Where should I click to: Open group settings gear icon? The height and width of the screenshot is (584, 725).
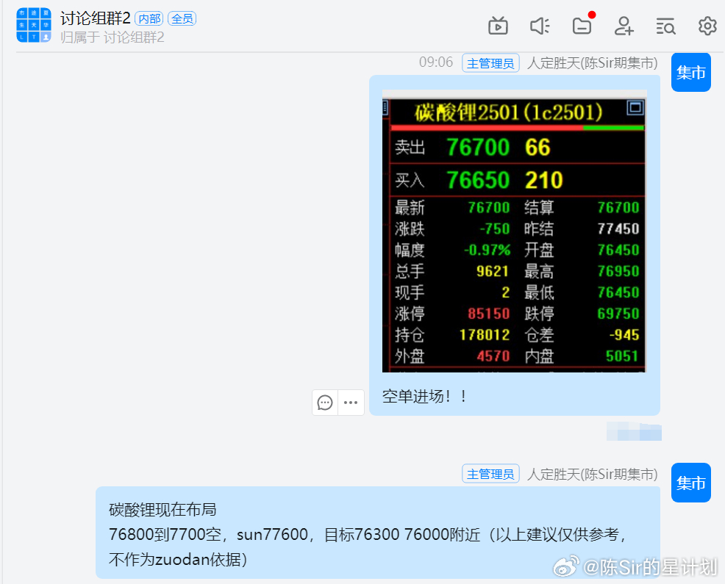point(707,26)
